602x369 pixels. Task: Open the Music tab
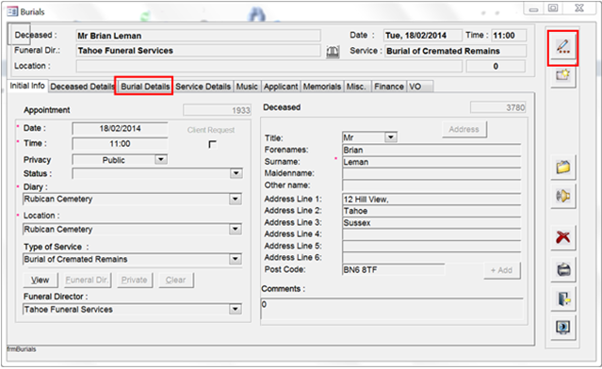coord(247,87)
